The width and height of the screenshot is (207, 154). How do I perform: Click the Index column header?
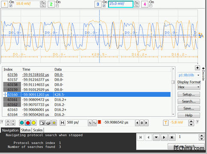click(8, 70)
